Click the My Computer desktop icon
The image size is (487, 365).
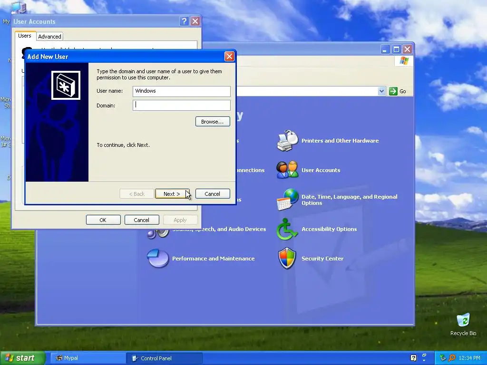pyautogui.click(x=18, y=8)
